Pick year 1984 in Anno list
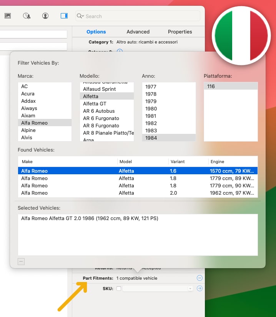 click(x=169, y=137)
